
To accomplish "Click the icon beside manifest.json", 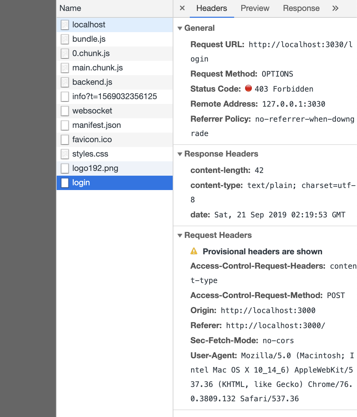I will pos(65,125).
